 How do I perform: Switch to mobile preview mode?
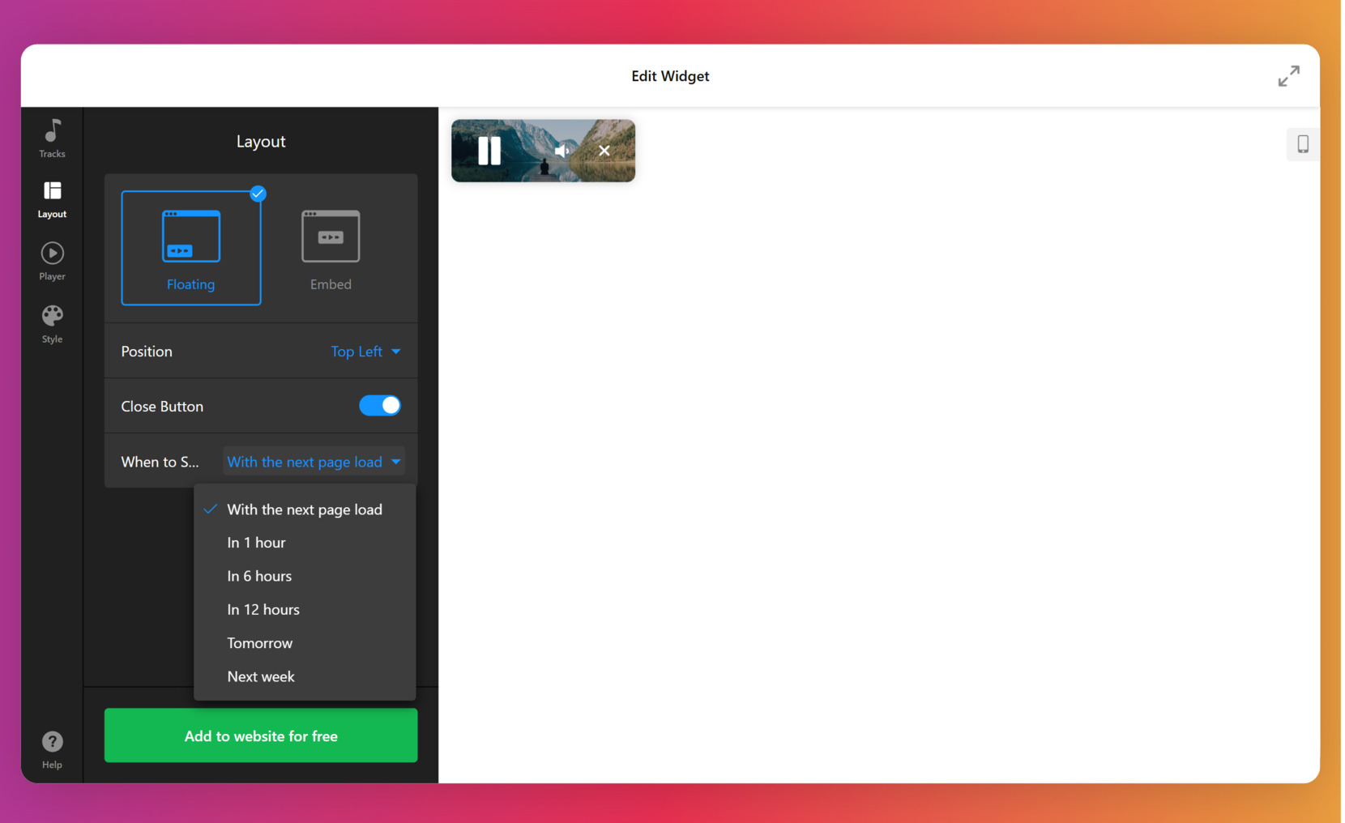pos(1302,143)
